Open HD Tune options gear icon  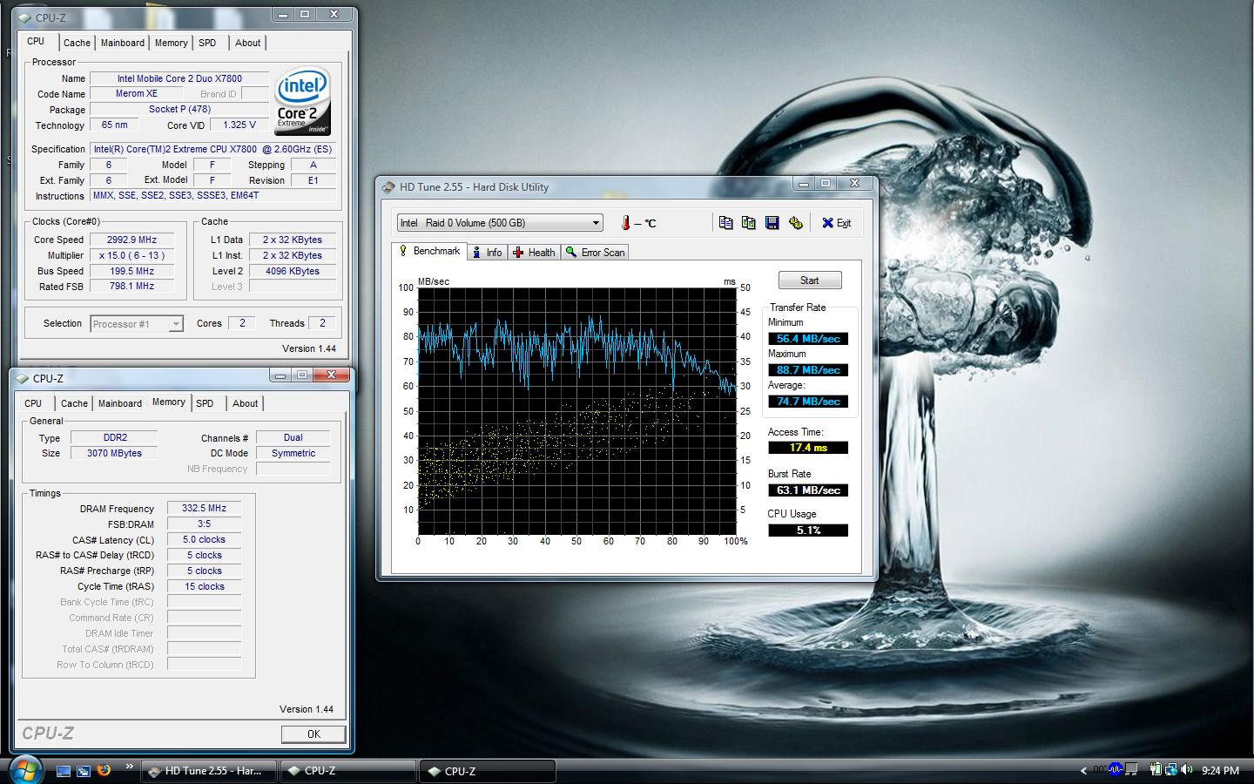(x=795, y=223)
